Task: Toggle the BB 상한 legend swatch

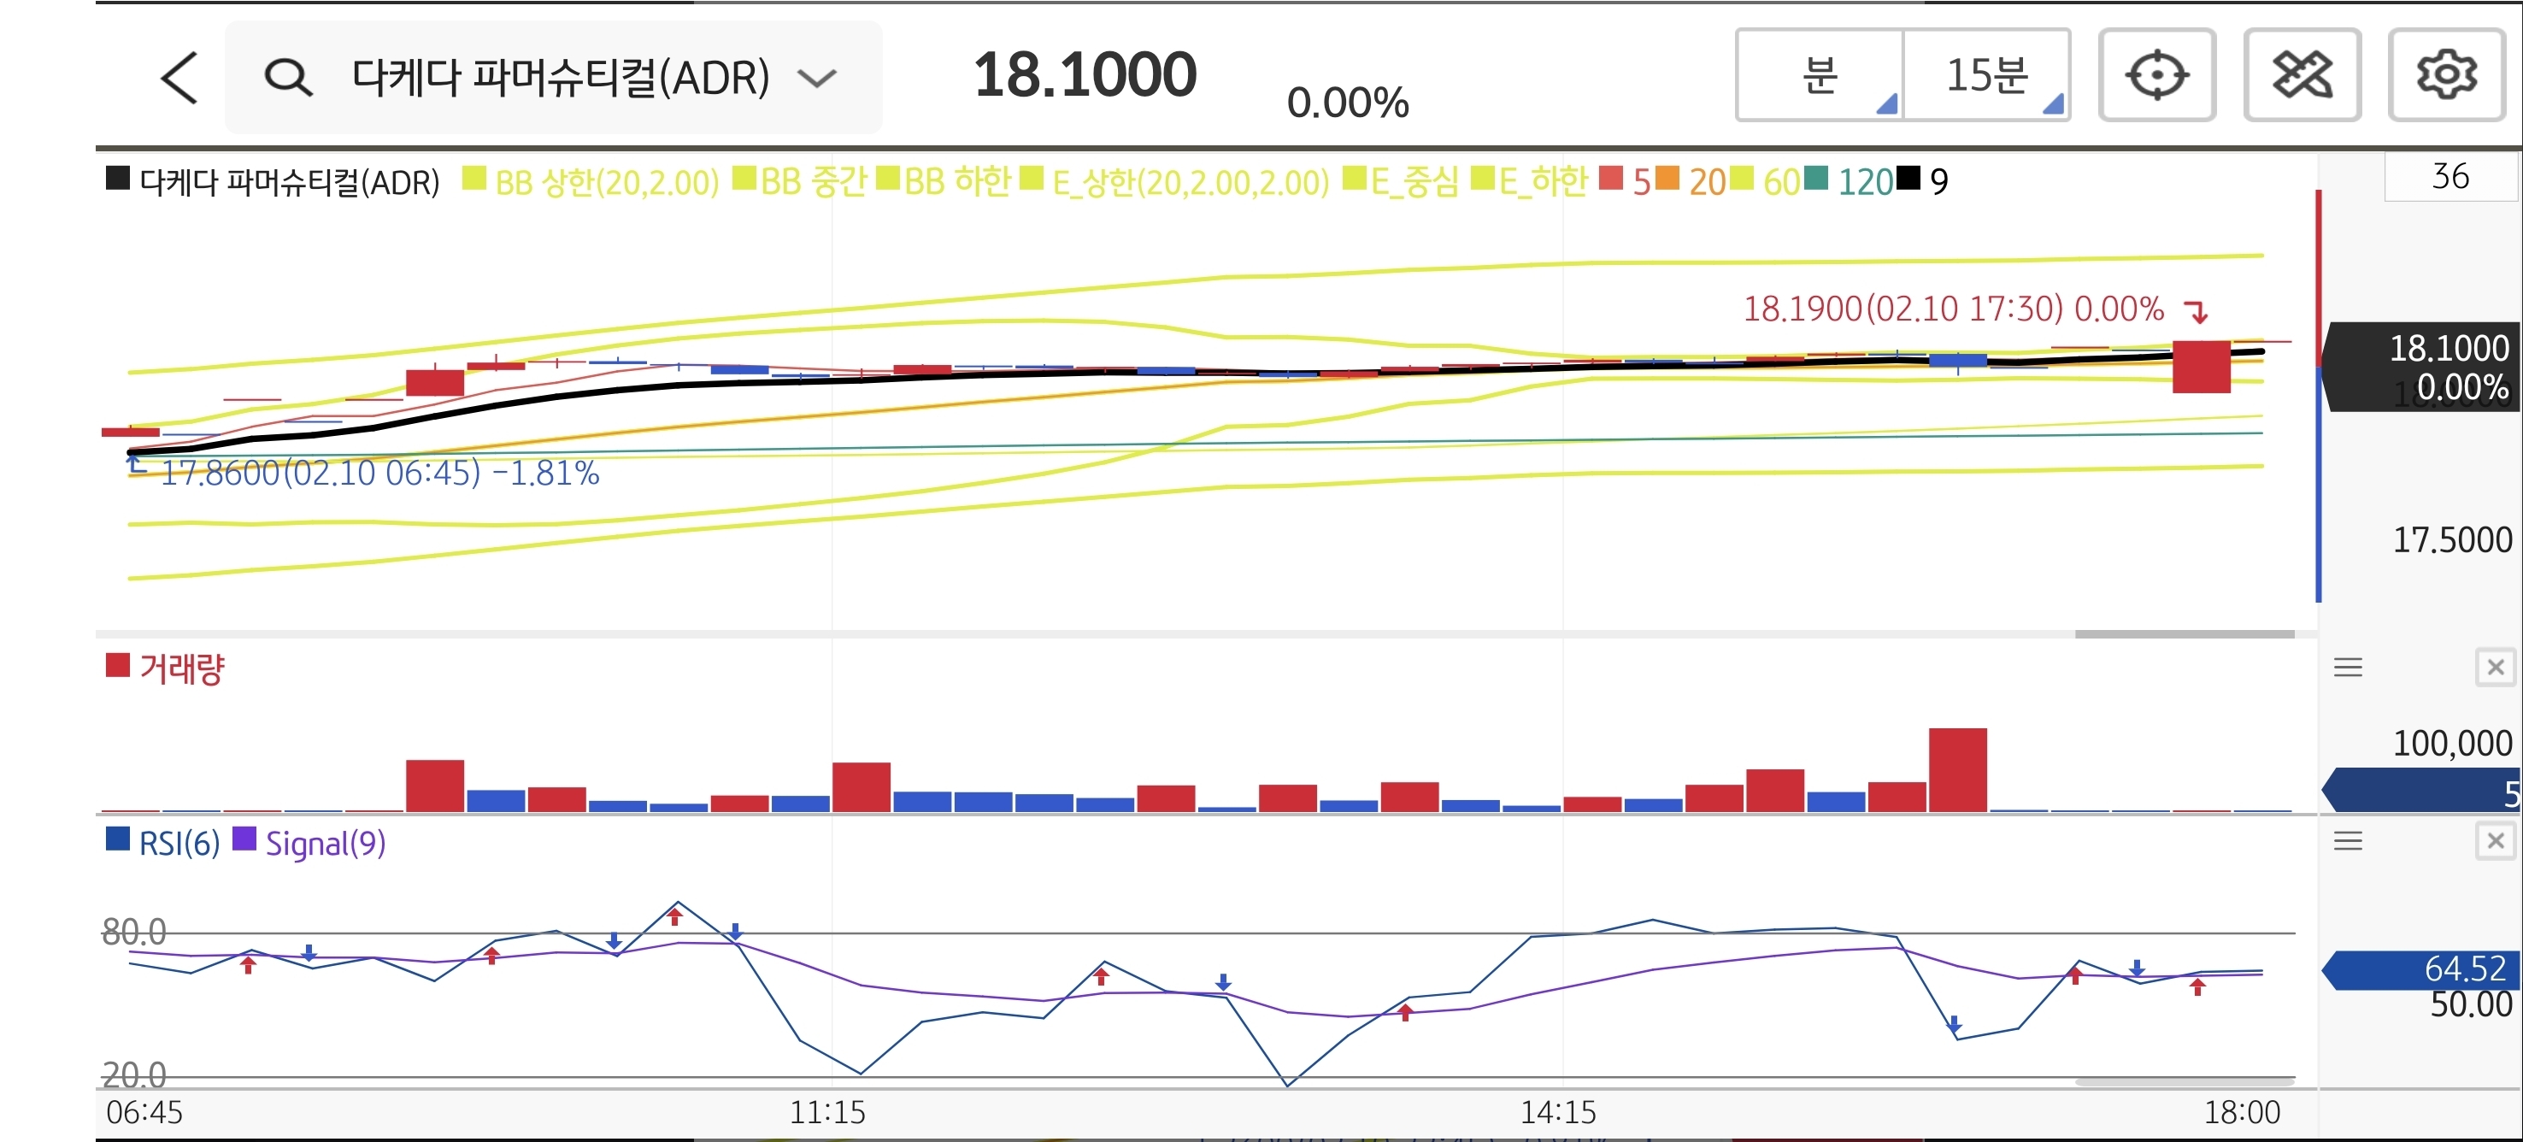Action: click(474, 180)
